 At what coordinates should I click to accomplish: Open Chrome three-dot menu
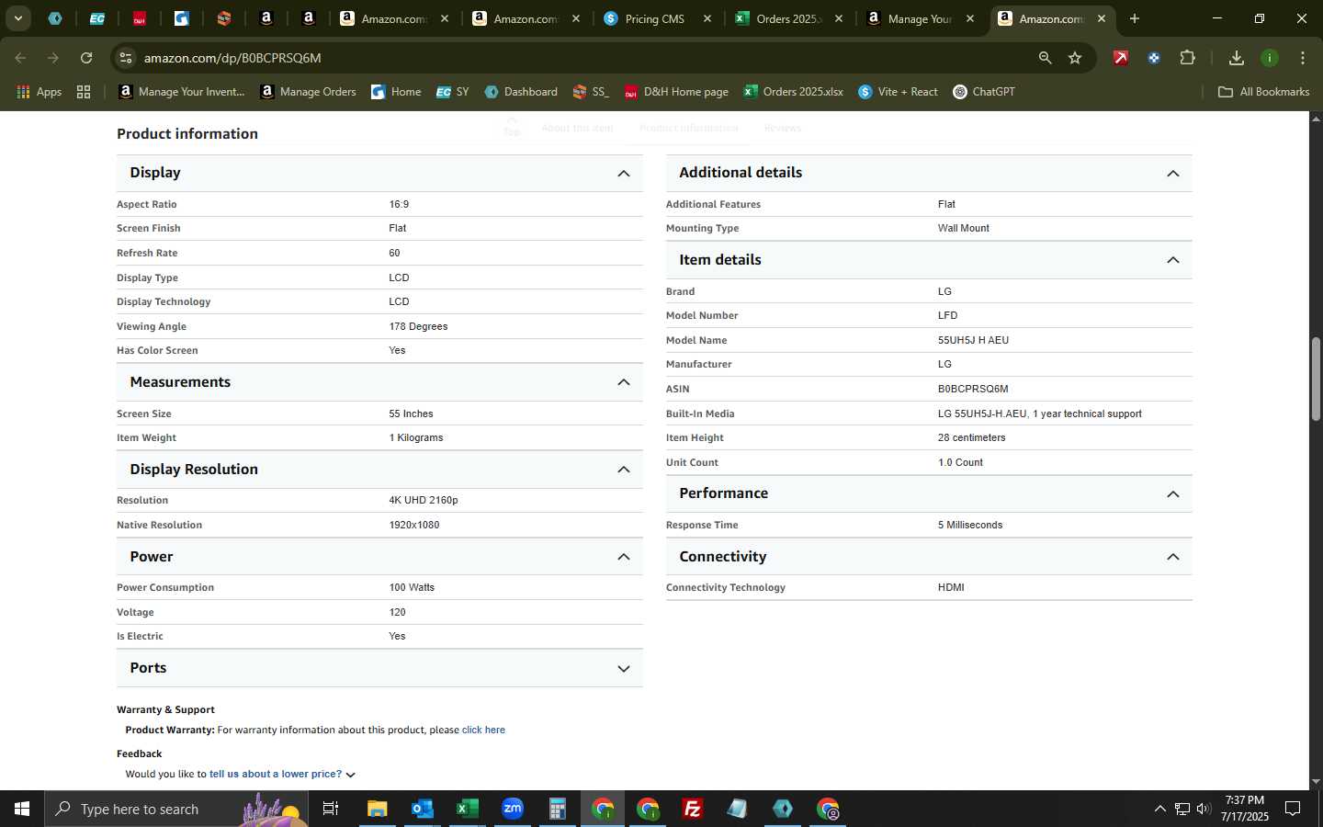tap(1303, 58)
